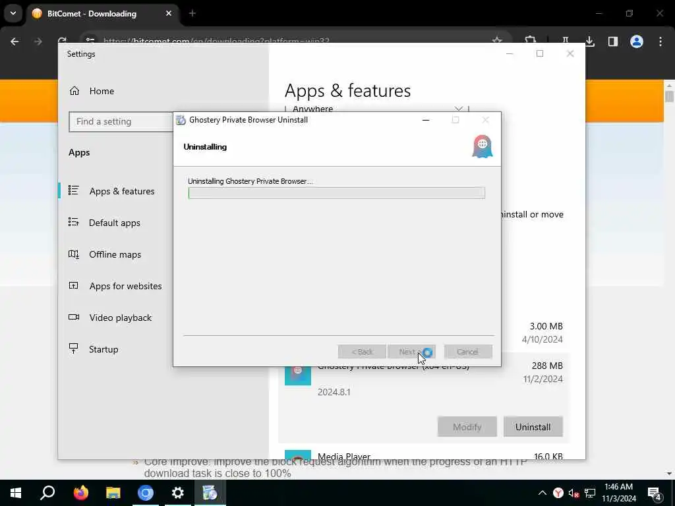Open Apps for websites page
This screenshot has width=675, height=506.
tap(125, 286)
